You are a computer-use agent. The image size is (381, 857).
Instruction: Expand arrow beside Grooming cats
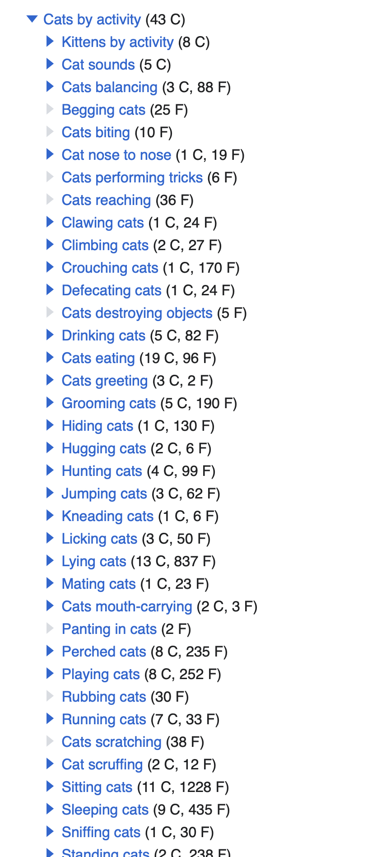[x=50, y=403]
